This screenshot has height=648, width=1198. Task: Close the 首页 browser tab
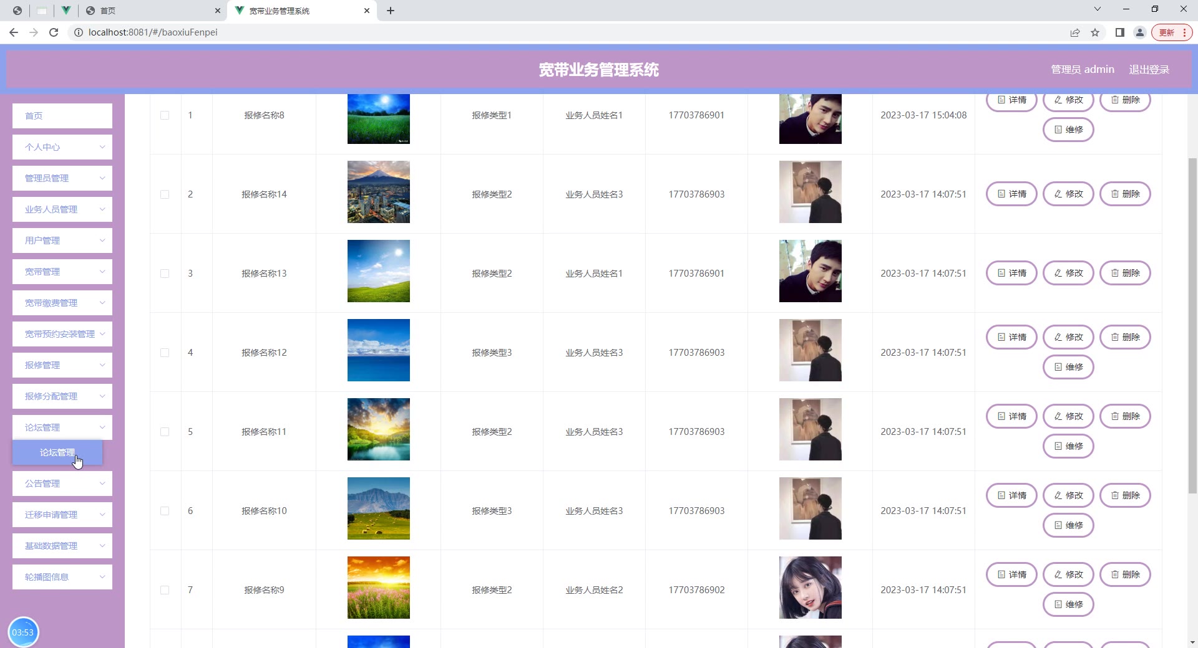(218, 11)
